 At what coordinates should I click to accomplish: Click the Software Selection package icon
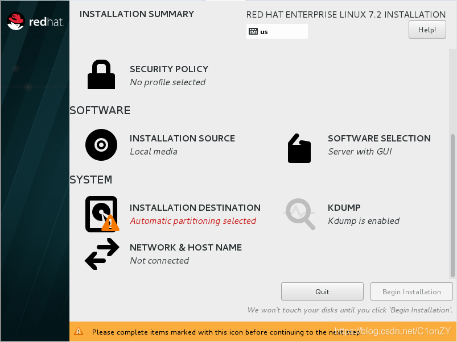(x=299, y=148)
